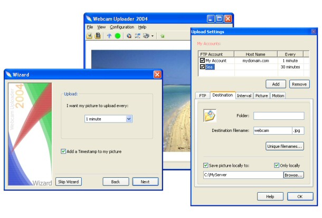Click the Host Name column header
322x218 pixels.
click(x=255, y=54)
